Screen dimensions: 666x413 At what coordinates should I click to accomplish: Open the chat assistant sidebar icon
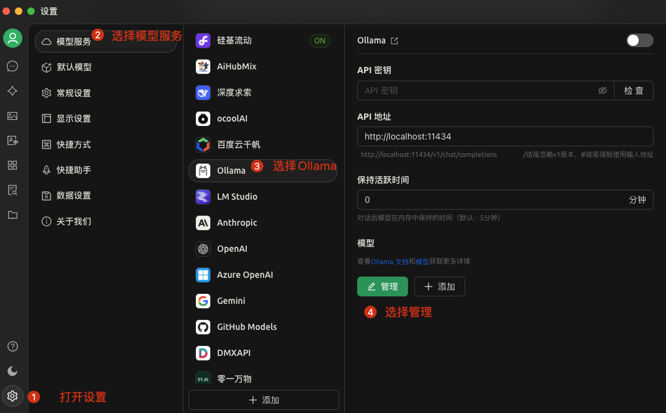click(x=12, y=66)
